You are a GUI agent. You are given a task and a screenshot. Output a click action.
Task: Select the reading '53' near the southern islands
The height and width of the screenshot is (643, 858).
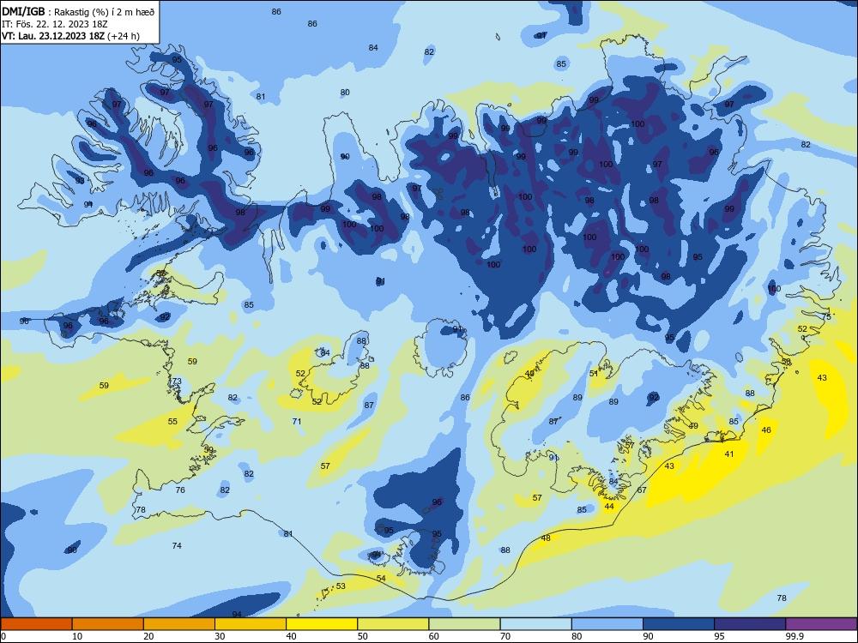pos(341,586)
